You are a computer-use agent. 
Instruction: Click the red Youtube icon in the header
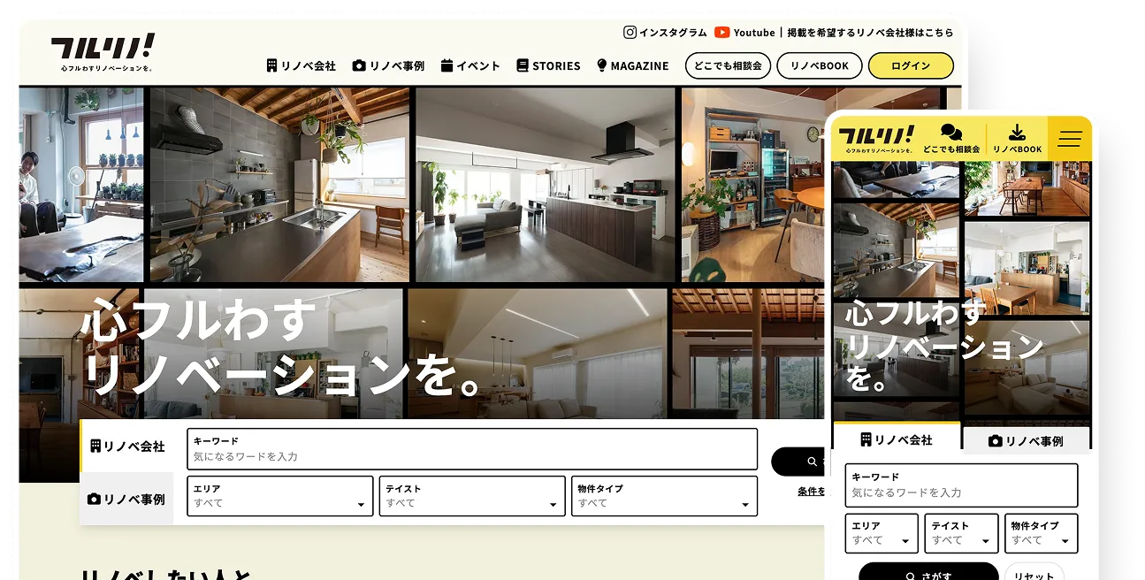pyautogui.click(x=722, y=32)
